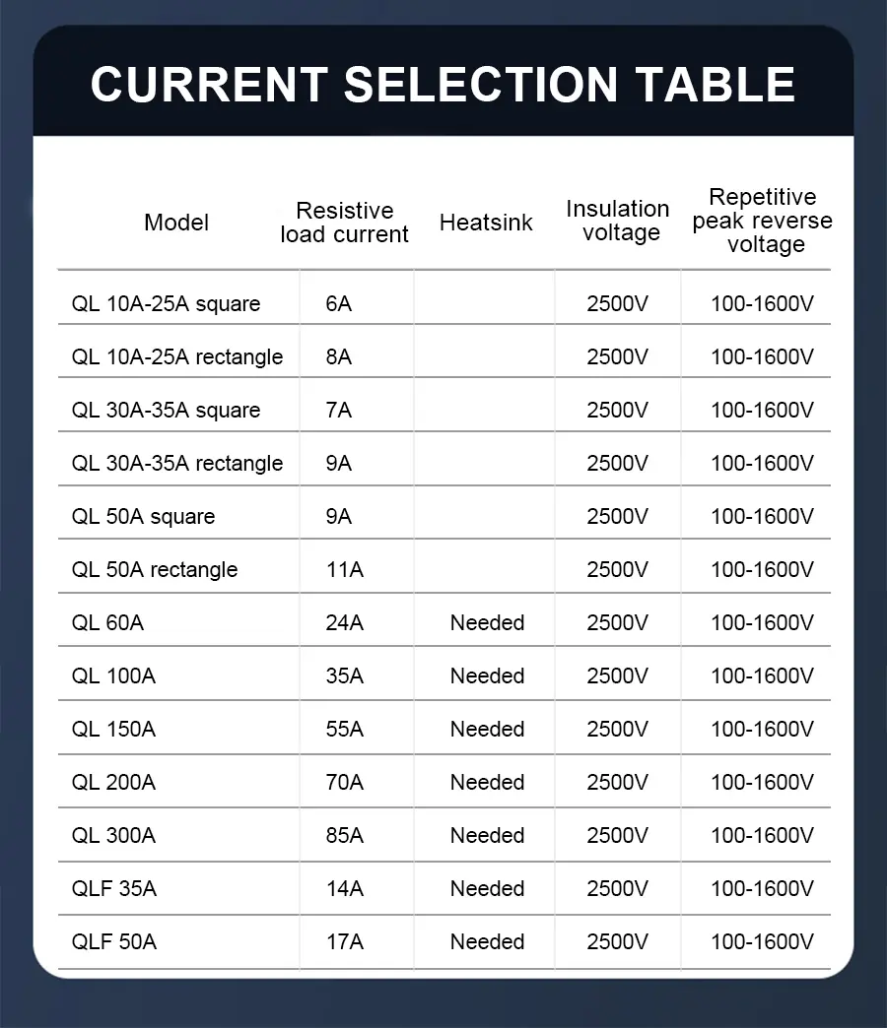Click Needed in the QL 100A row
This screenshot has width=887, height=1028.
pos(487,676)
